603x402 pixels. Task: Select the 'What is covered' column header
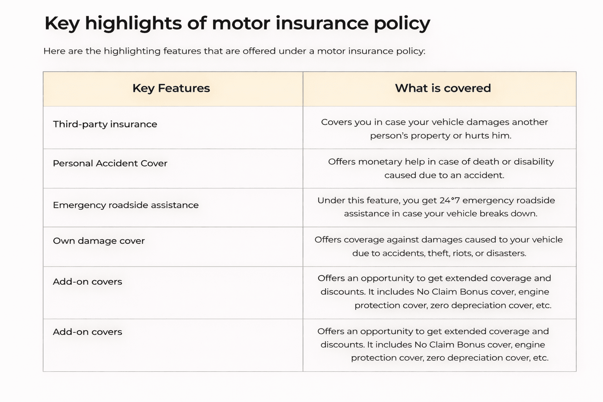coord(442,88)
